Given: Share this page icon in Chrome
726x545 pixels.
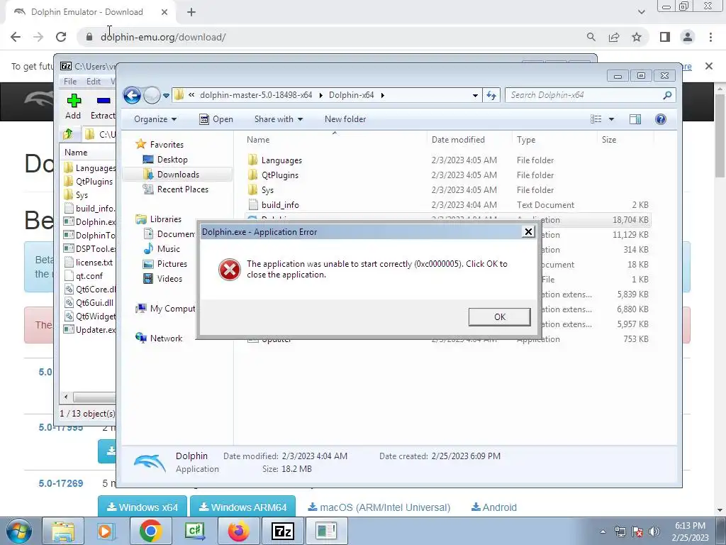Looking at the screenshot, I should (x=614, y=37).
